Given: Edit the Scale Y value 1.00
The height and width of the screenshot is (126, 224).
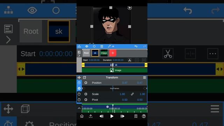Looking at the screenshot, I should [142, 94].
